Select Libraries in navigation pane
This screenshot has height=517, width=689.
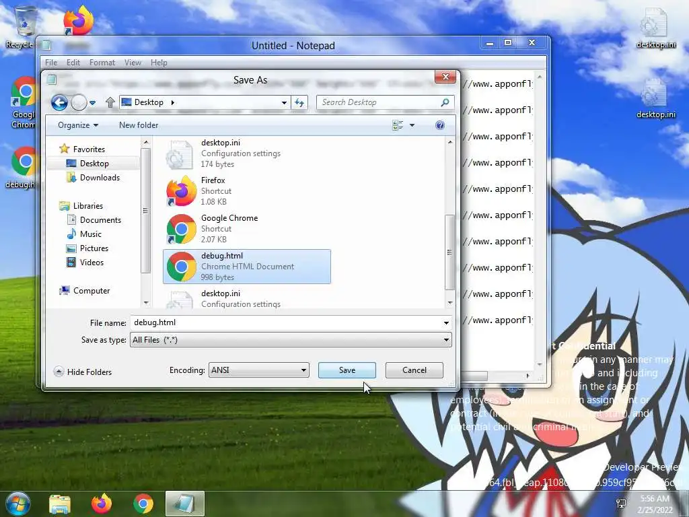[x=88, y=206]
